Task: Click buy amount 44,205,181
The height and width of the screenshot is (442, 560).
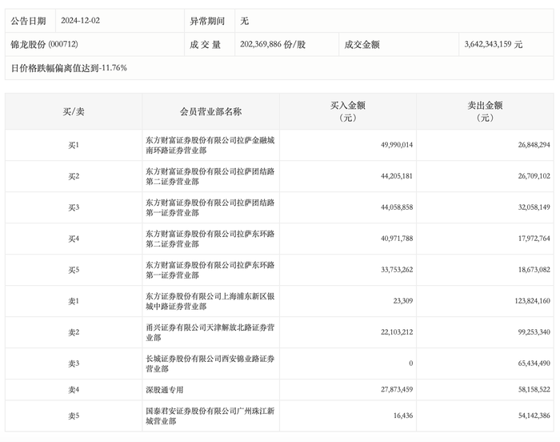Action: tap(397, 176)
